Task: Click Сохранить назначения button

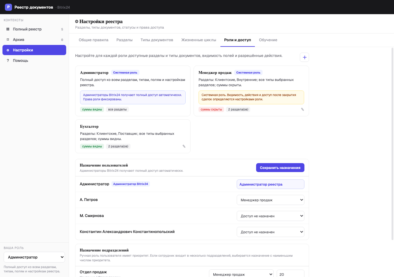Action: [x=280, y=168]
